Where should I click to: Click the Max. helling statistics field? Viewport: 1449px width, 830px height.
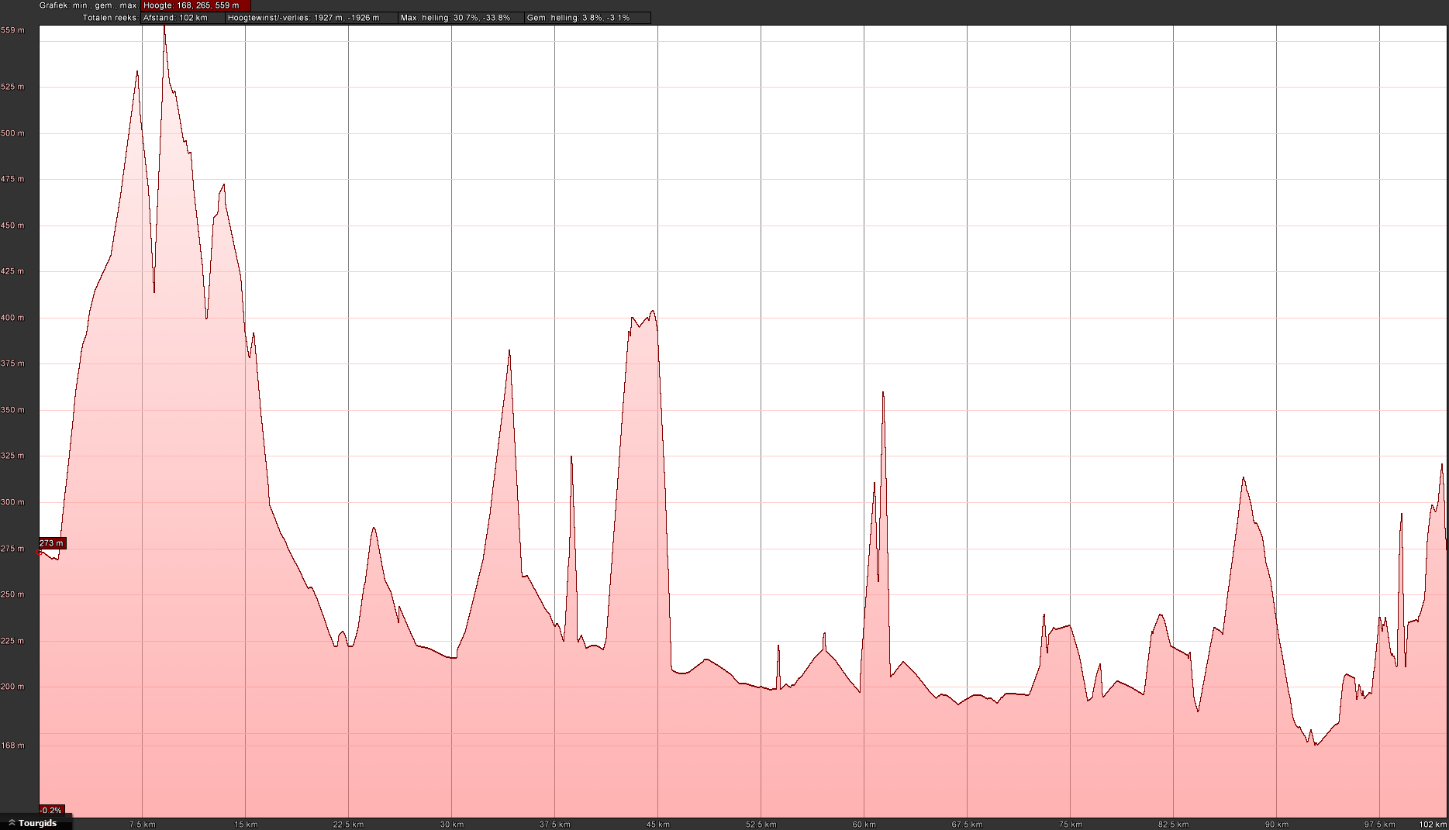click(x=461, y=18)
